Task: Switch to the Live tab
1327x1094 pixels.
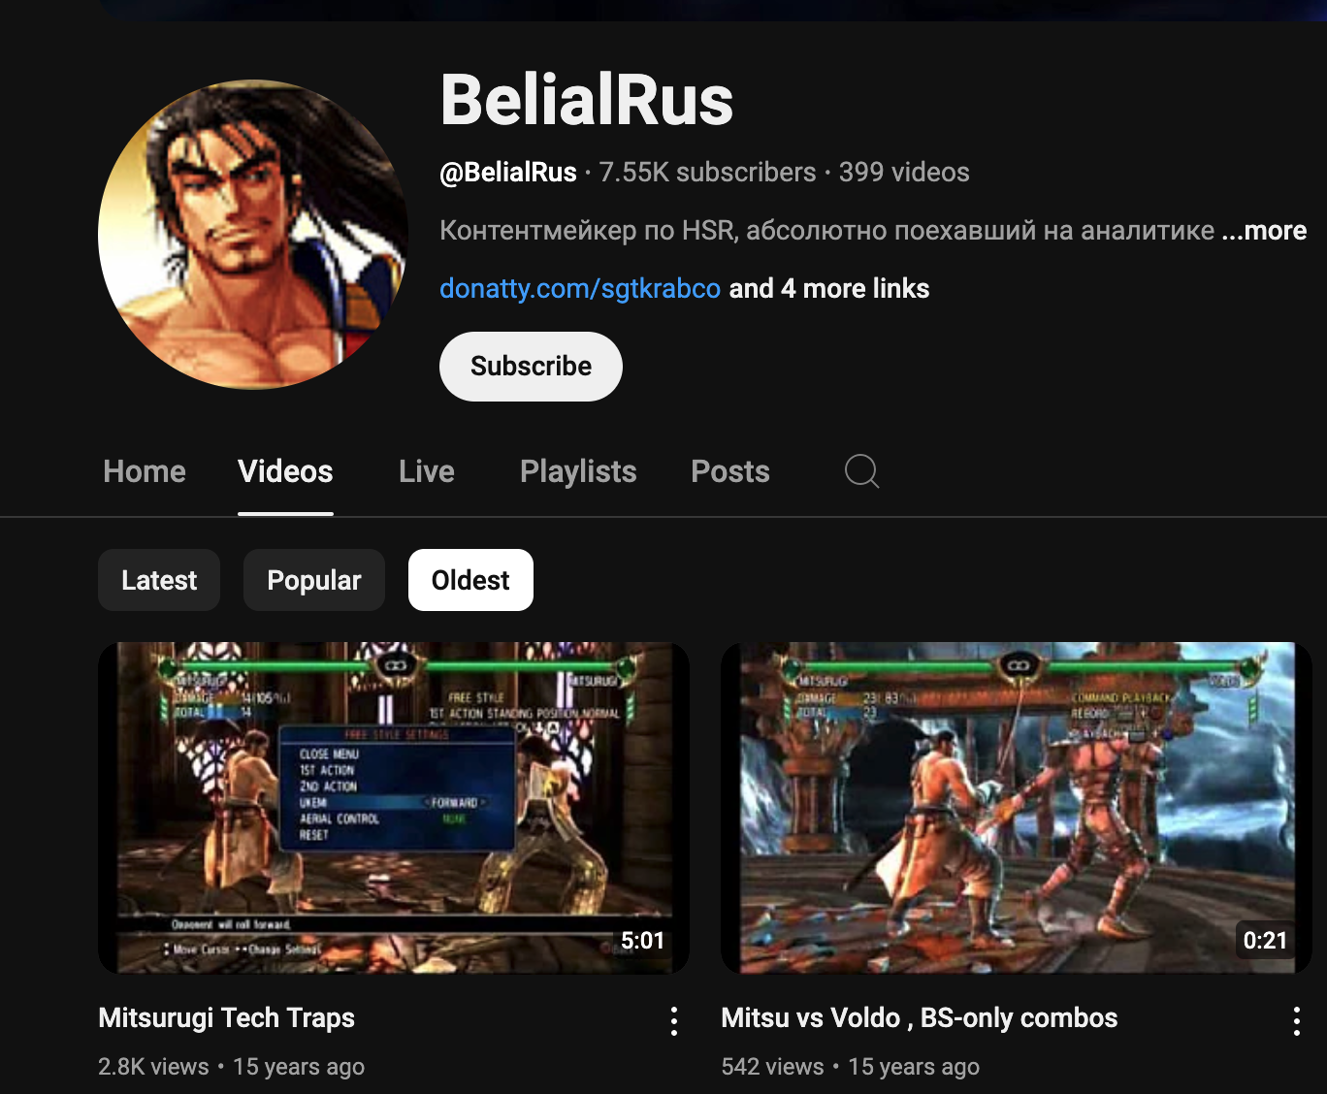Action: [427, 471]
